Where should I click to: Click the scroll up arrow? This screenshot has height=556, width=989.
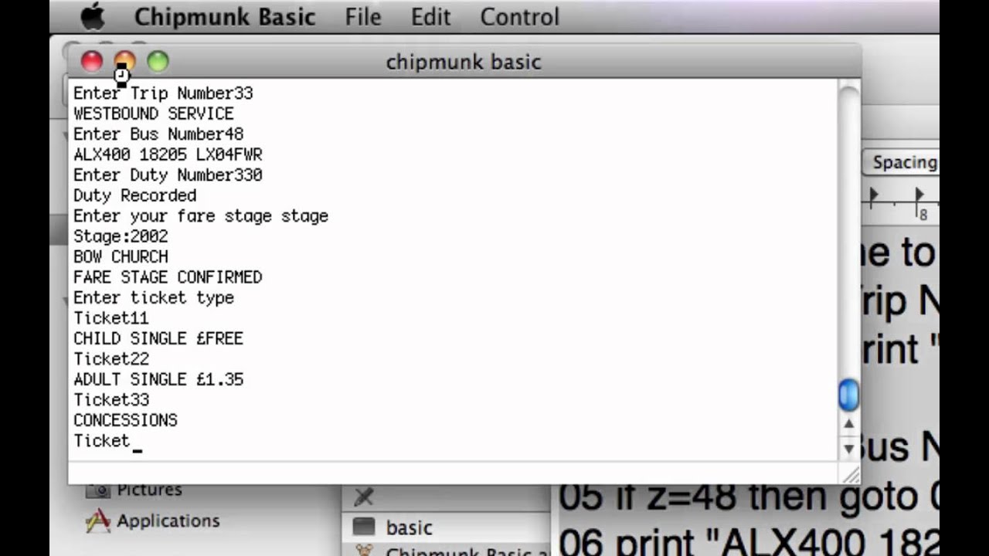848,423
